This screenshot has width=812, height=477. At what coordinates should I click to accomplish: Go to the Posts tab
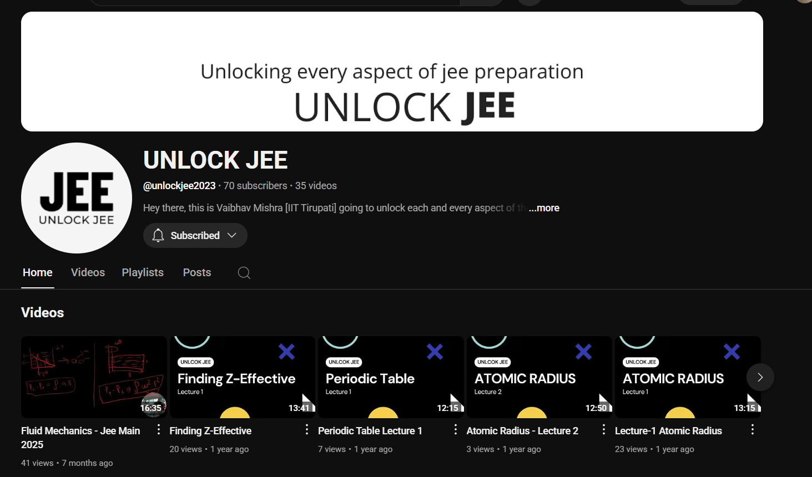tap(197, 272)
